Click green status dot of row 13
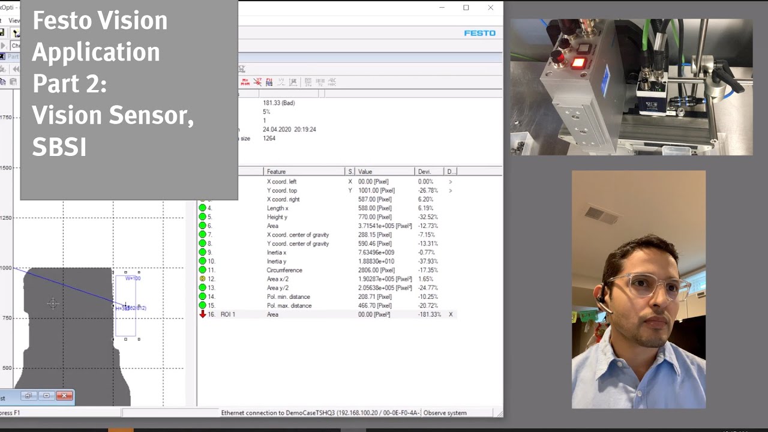 tap(203, 288)
